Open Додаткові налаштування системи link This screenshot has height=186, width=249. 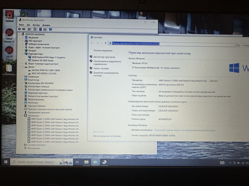(106, 74)
